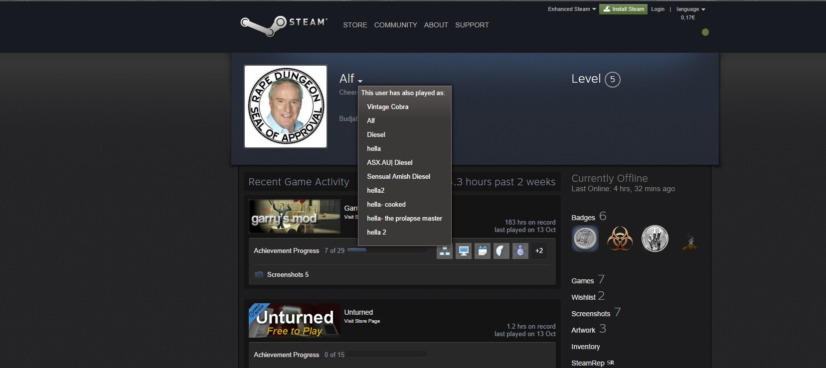Open the Artwork 3 link
This screenshot has width=826, height=368.
589,329
